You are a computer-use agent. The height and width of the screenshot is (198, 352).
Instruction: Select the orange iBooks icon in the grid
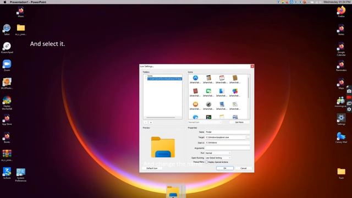[x=195, y=105]
